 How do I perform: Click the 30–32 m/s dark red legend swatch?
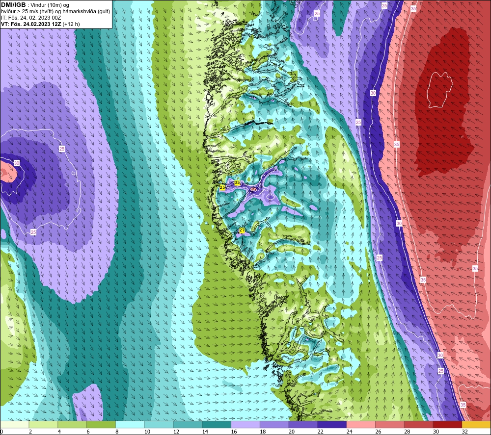447,424
